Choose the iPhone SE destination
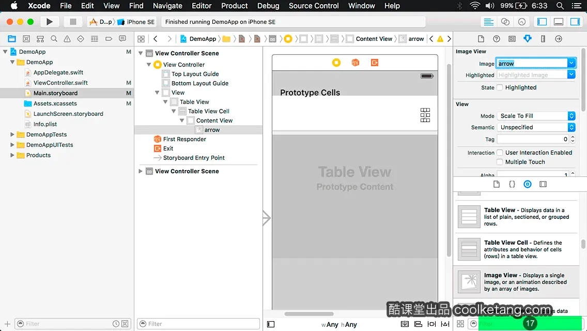Screen dimensions: 587x331 136,22
